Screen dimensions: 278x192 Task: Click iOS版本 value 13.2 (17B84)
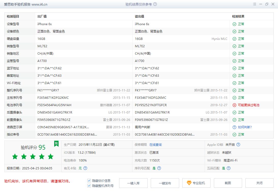[x=87, y=153]
